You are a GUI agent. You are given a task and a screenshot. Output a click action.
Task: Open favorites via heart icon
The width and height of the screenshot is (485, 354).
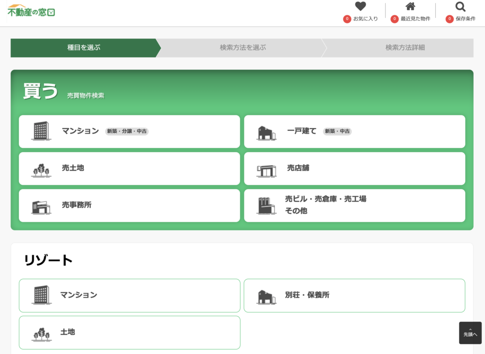pos(360,6)
